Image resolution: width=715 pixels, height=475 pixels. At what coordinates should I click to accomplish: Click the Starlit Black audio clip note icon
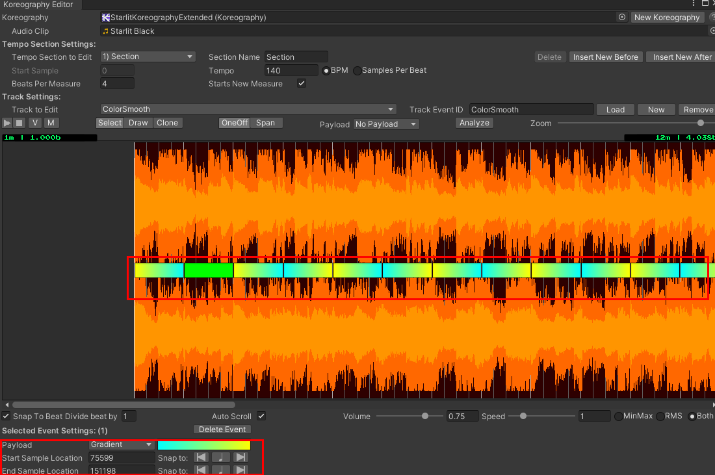(106, 31)
